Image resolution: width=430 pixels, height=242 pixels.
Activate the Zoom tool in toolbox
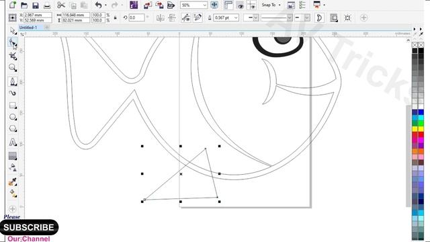(13, 67)
